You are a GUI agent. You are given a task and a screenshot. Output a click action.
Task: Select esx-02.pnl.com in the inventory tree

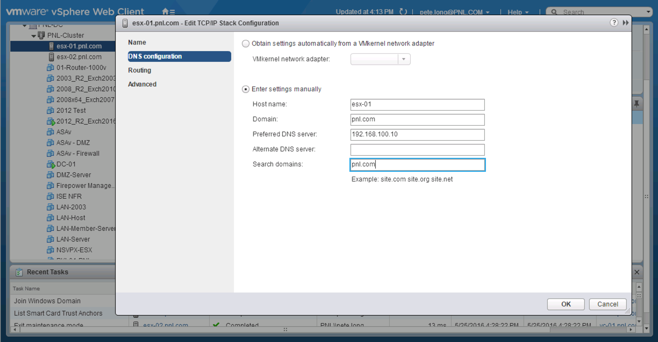pyautogui.click(x=79, y=57)
